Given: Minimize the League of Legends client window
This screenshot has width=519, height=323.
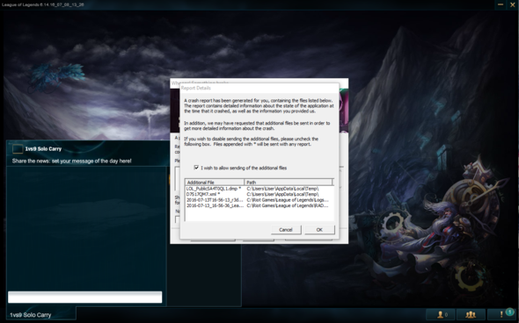Looking at the screenshot, I should point(501,4).
